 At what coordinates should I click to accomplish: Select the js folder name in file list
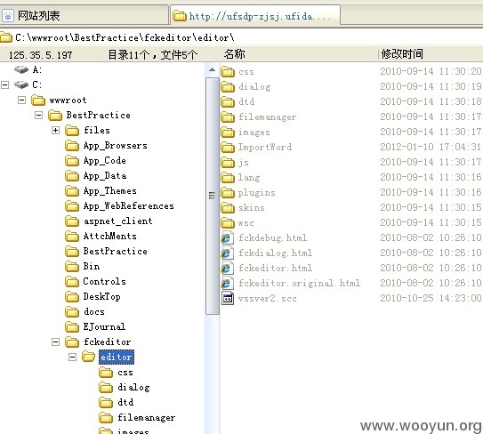tap(244, 163)
